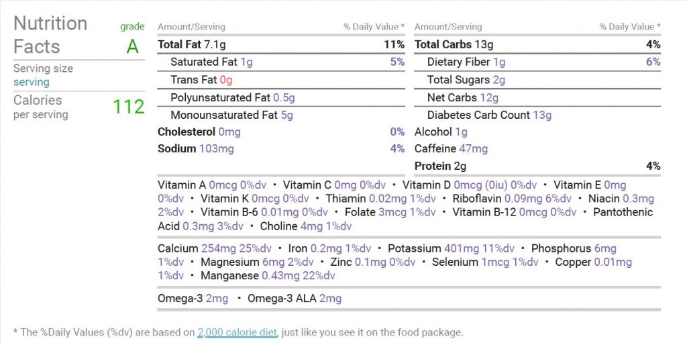
Task: Click the serving size link
Action: coord(31,82)
